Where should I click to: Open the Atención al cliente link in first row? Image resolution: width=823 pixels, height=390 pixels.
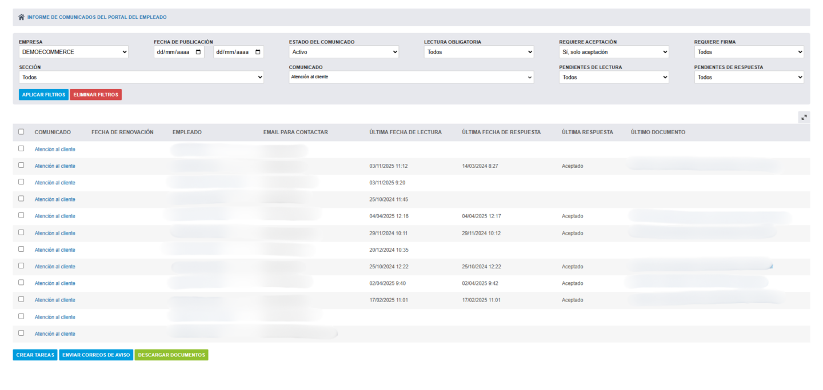pyautogui.click(x=55, y=150)
